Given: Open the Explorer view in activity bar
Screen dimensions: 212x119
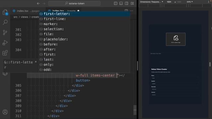Looking at the screenshot, I should point(5,12).
